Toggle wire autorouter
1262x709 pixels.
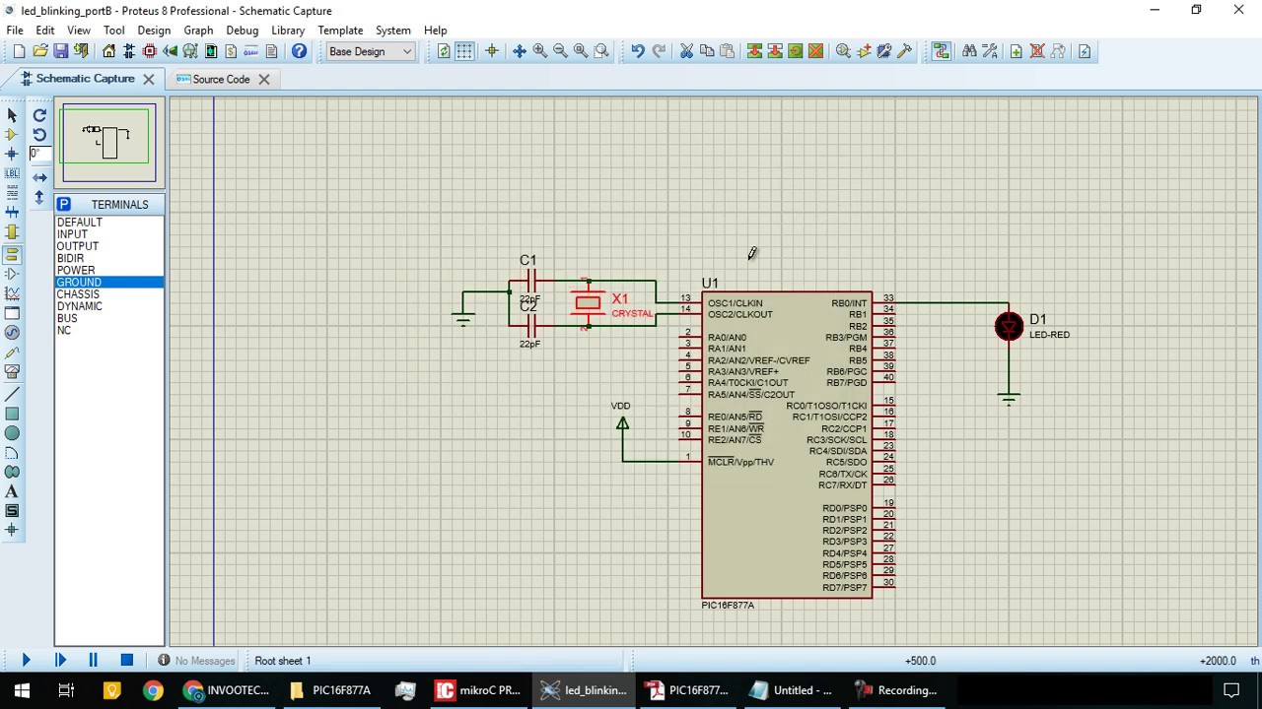(x=941, y=51)
